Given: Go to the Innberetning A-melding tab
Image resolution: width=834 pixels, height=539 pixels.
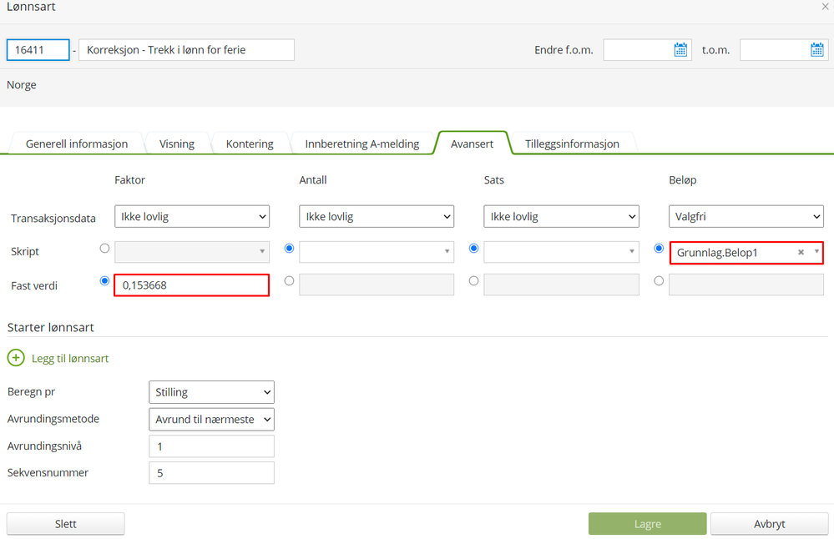Looking at the screenshot, I should coord(361,144).
